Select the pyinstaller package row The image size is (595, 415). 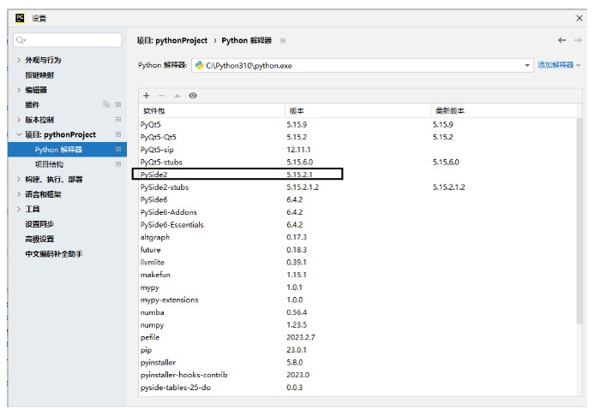click(x=358, y=362)
